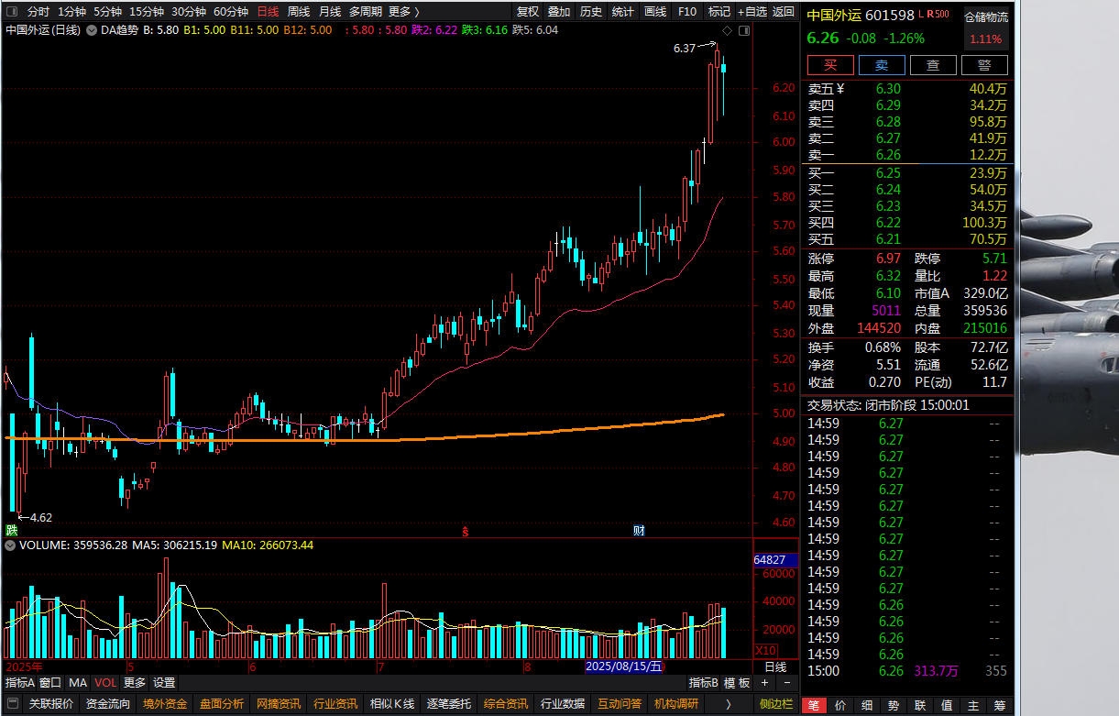1119x716 pixels.
Task: Select the 60分钟 period
Action: [231, 12]
